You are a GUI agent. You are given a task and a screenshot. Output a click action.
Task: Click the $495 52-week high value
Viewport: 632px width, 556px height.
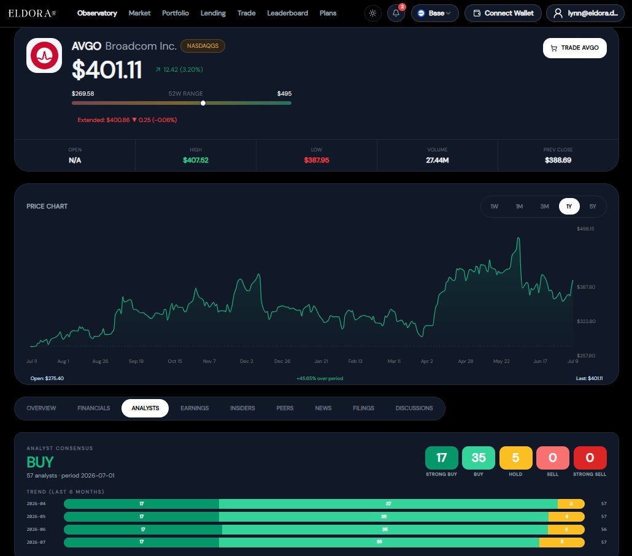pos(284,93)
